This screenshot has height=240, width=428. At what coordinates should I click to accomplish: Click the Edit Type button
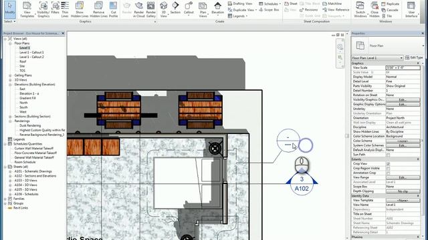tap(414, 57)
